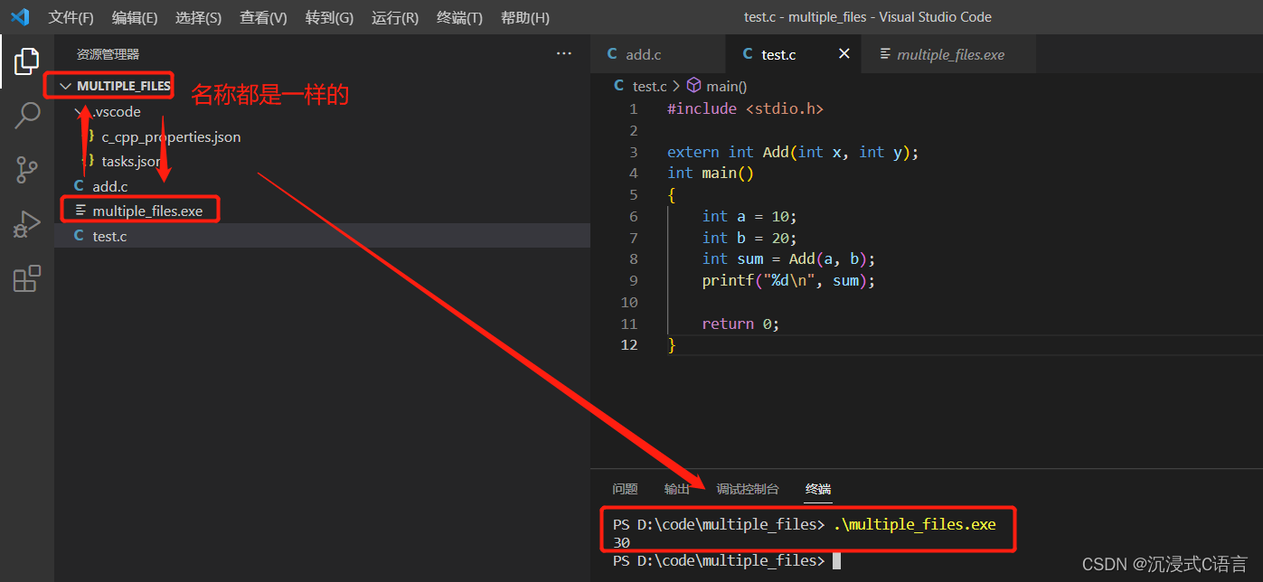Image resolution: width=1263 pixels, height=582 pixels.
Task: Click the extern int Add declaration line
Action: (793, 152)
